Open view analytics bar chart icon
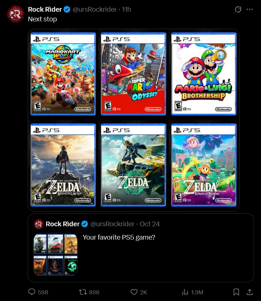This screenshot has width=261, height=301. click(x=185, y=292)
